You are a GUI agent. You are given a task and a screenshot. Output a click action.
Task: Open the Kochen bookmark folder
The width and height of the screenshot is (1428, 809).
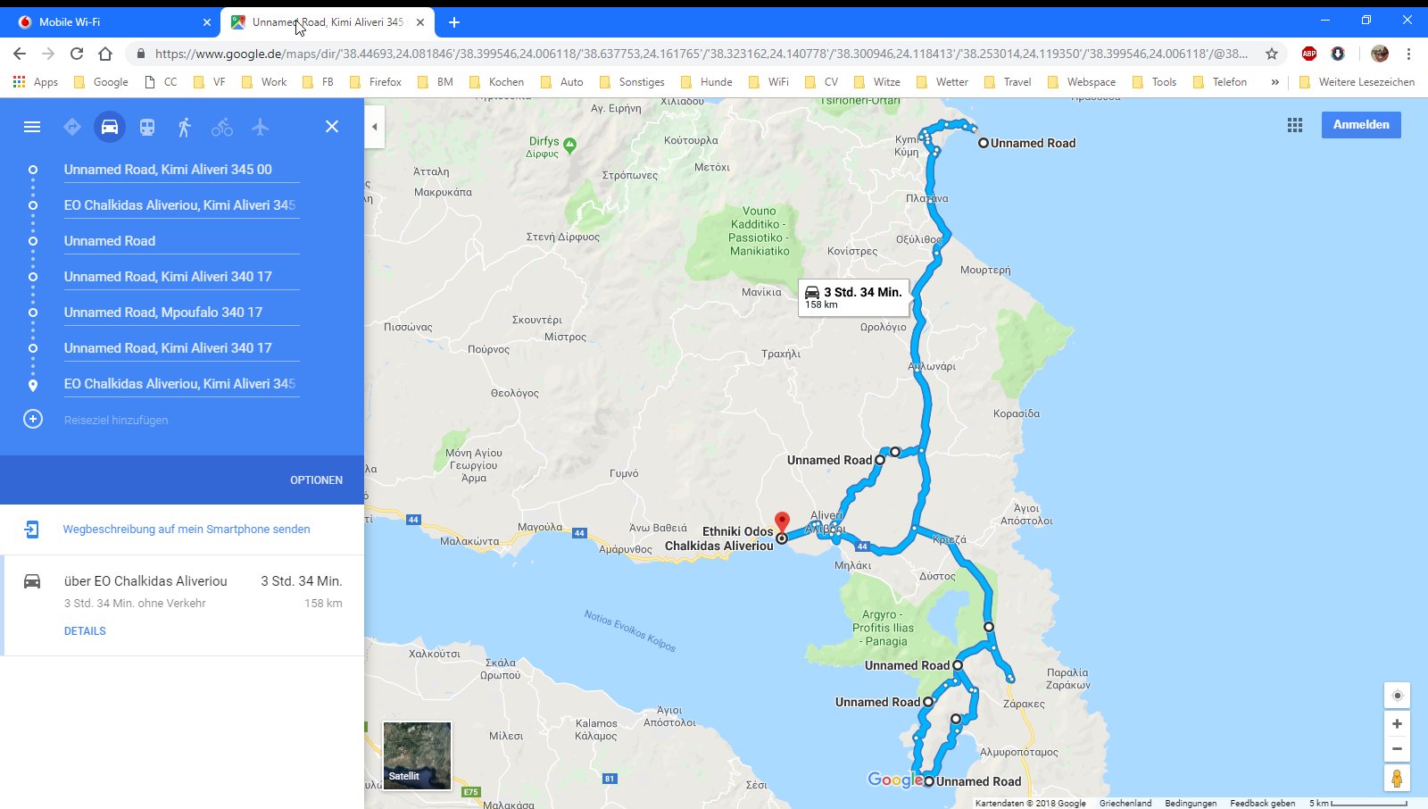497,82
